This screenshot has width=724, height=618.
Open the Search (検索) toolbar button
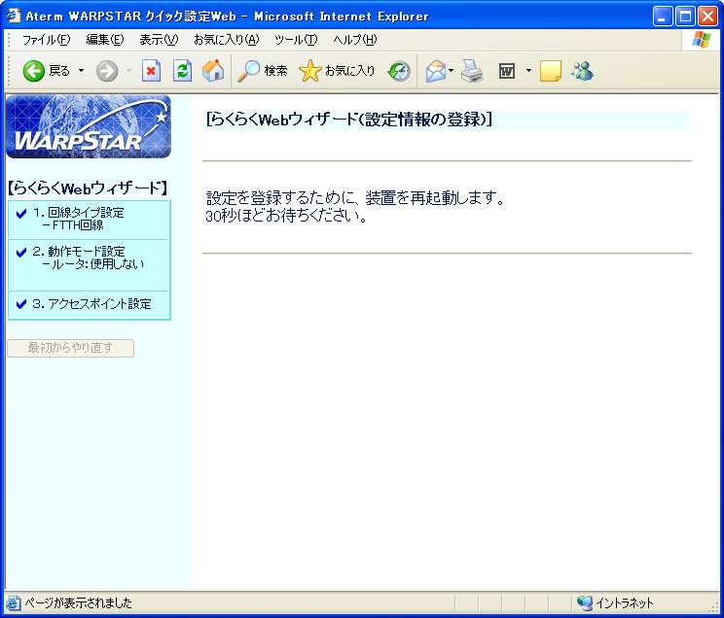click(263, 71)
